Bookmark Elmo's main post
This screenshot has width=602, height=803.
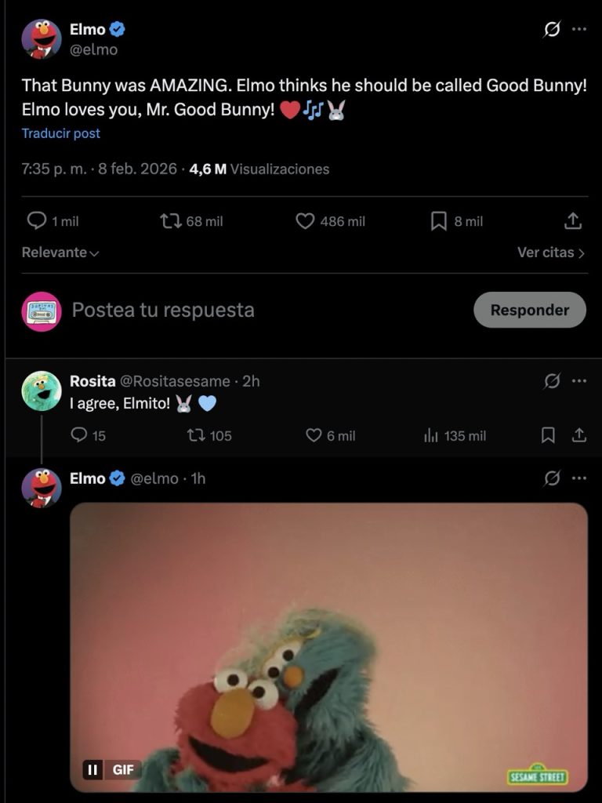tap(439, 221)
